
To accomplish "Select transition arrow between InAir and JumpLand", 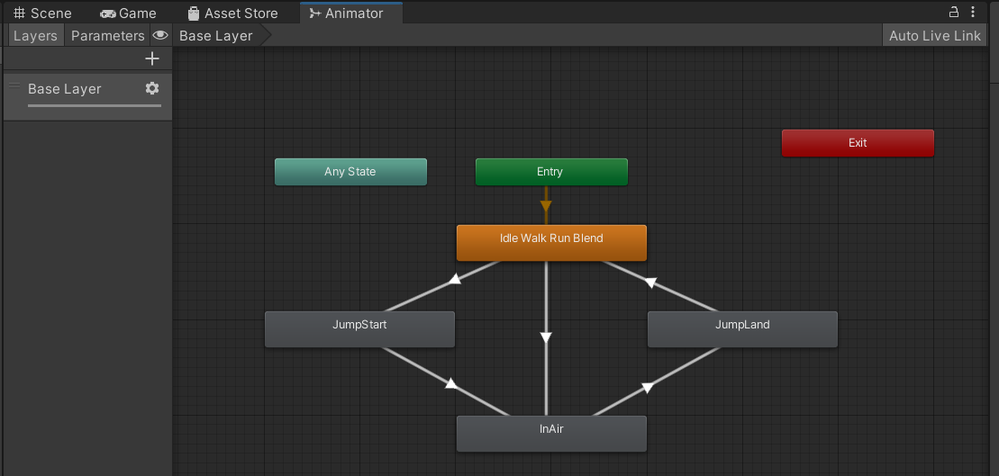I will click(x=647, y=388).
